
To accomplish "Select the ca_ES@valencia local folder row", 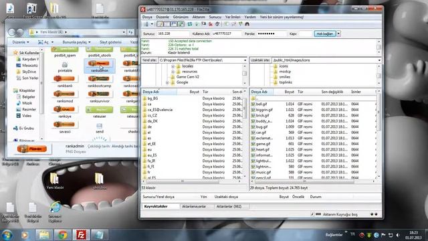I will click(x=192, y=110).
